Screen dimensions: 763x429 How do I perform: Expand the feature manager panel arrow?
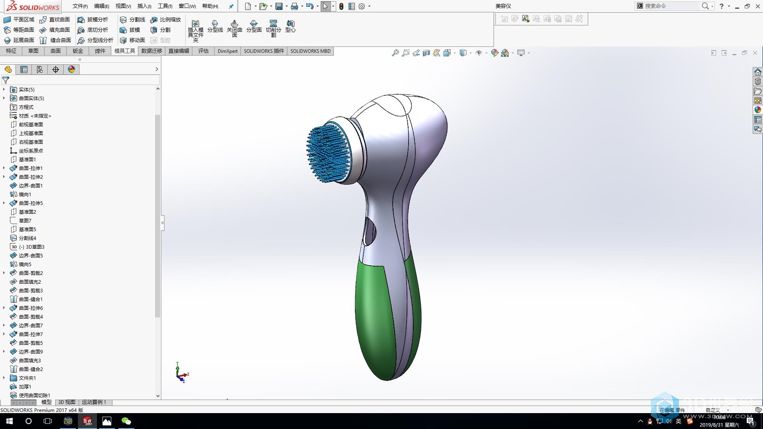pos(157,69)
